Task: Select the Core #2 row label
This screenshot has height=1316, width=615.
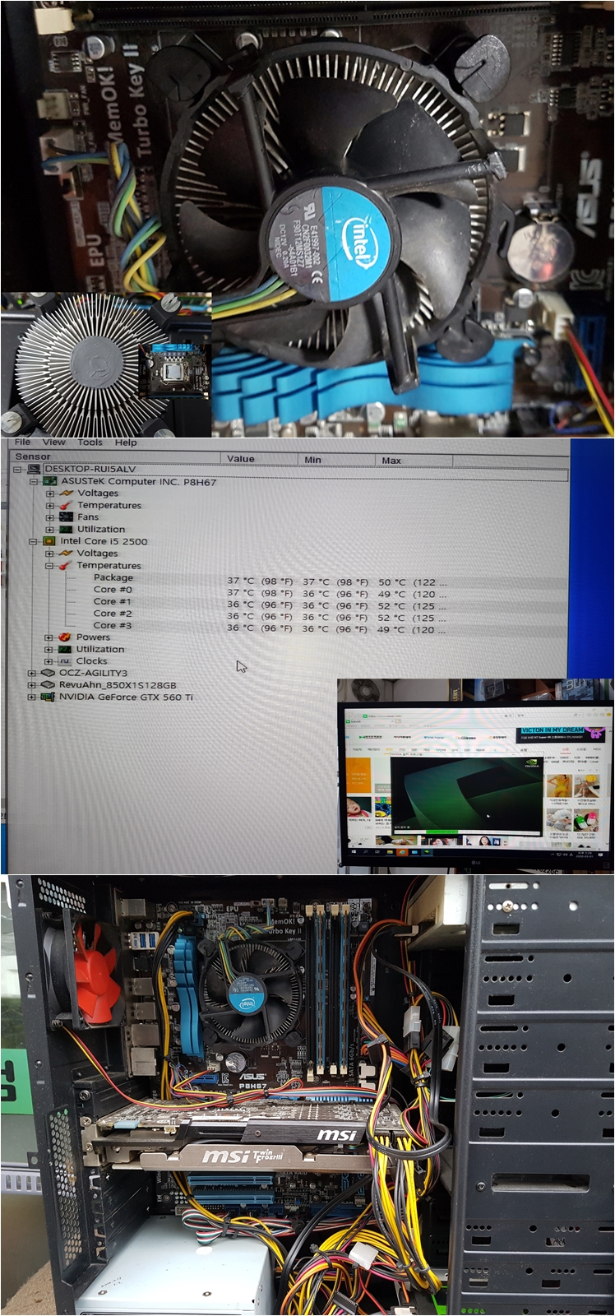Action: (x=113, y=614)
